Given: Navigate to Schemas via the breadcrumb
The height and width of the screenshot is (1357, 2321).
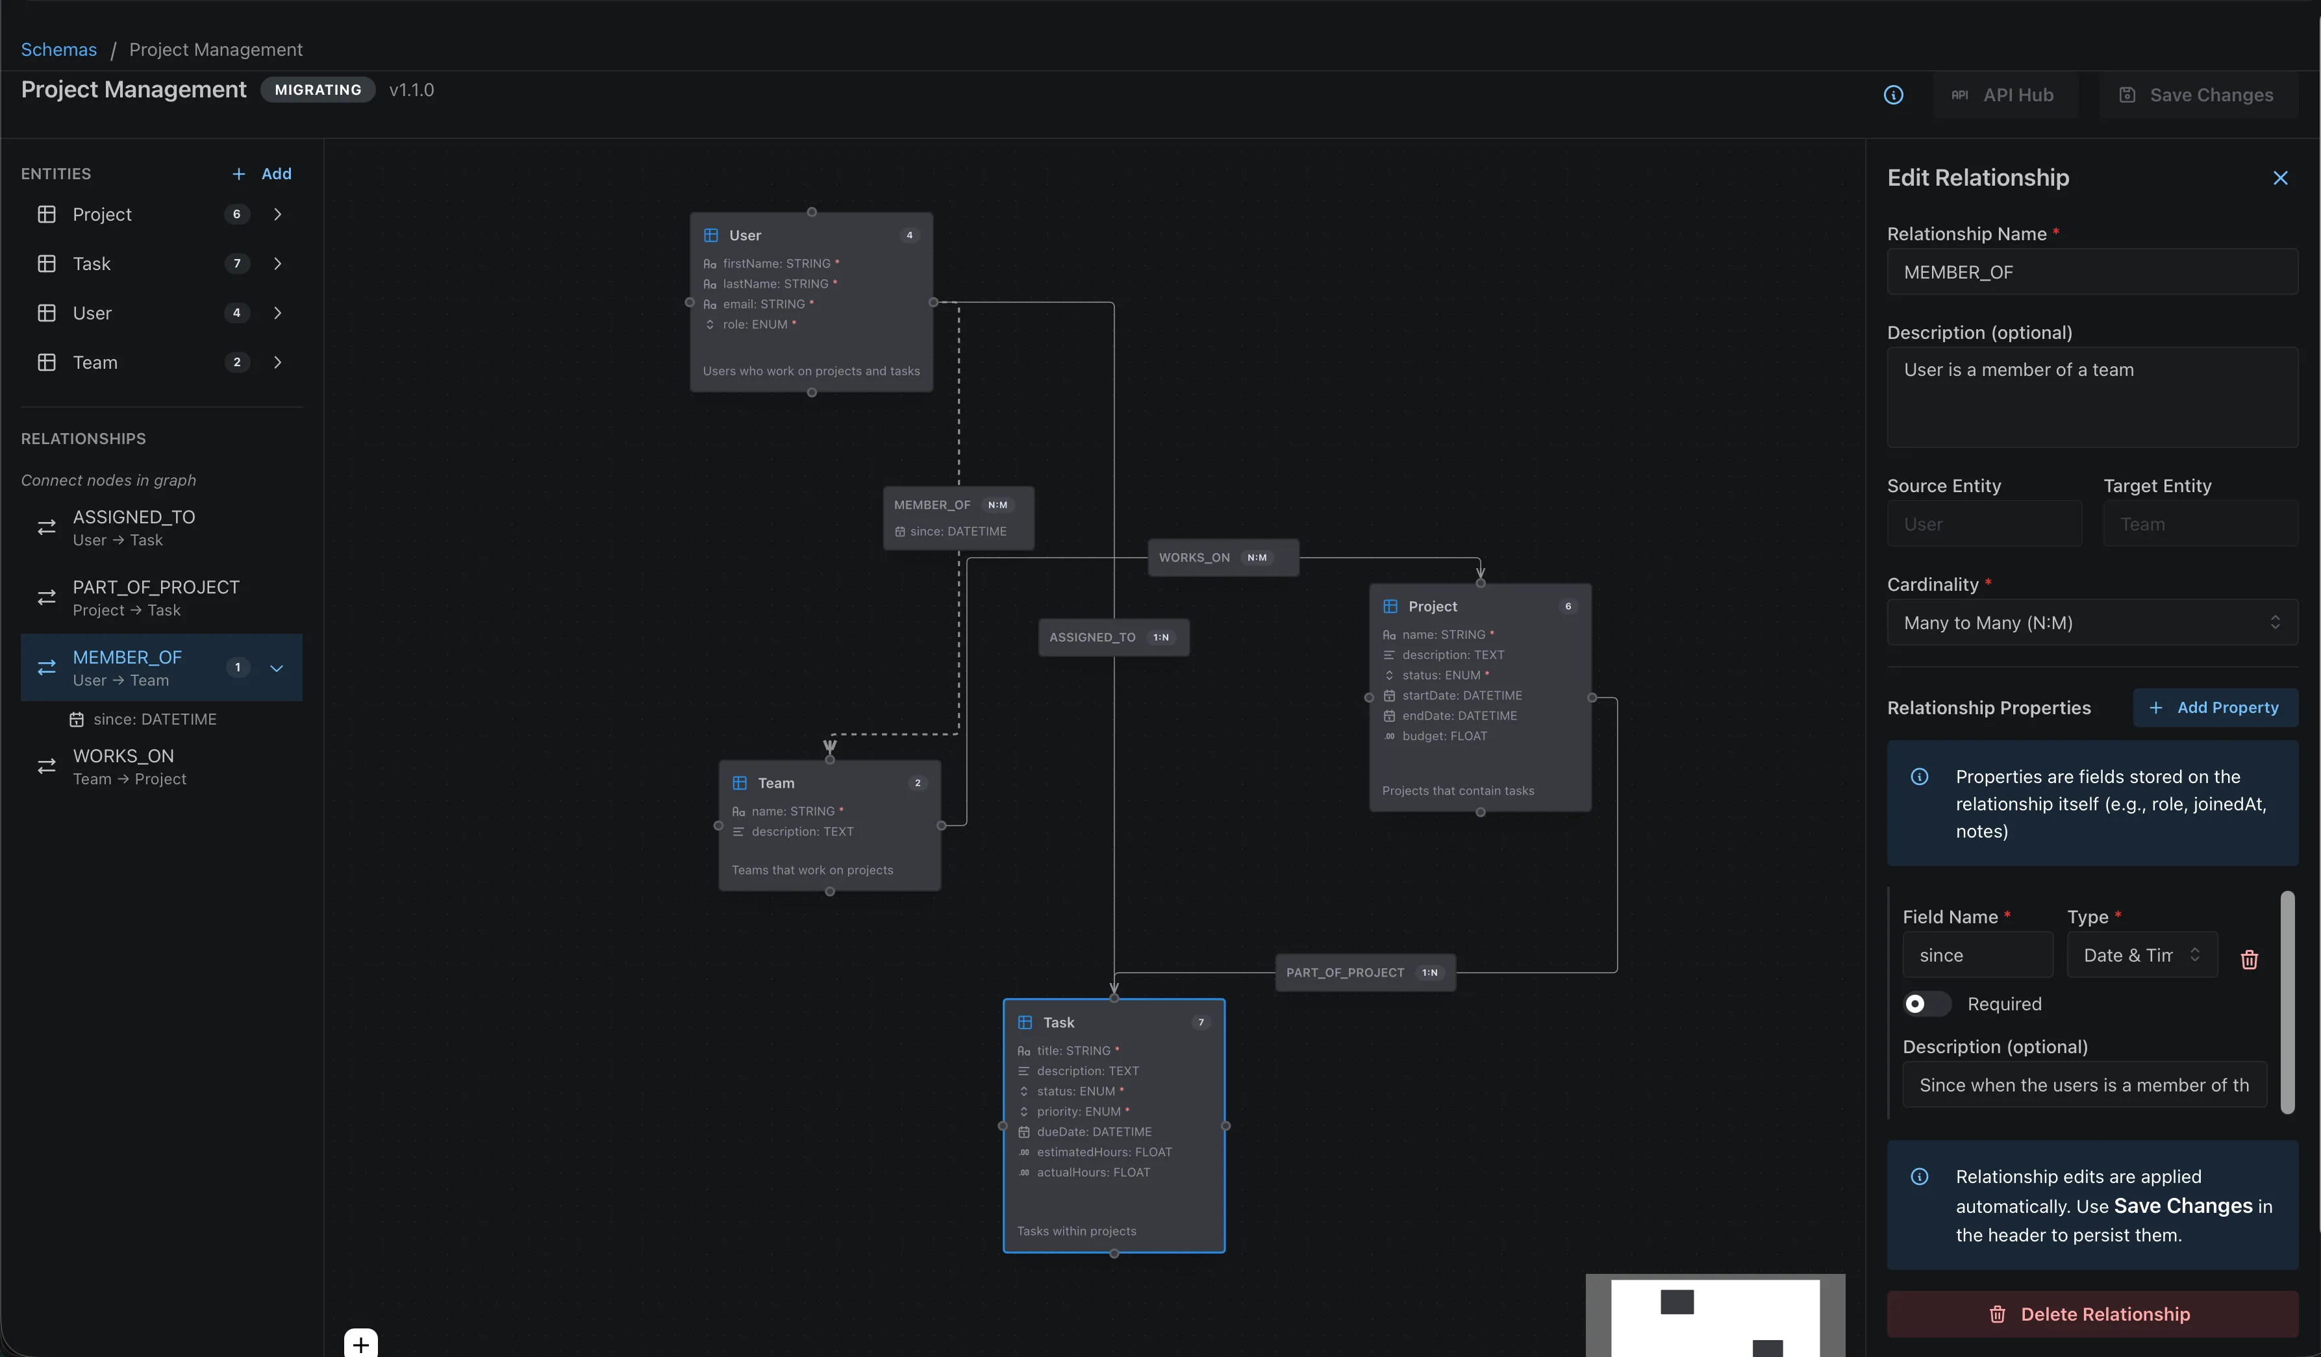Looking at the screenshot, I should tap(58, 50).
